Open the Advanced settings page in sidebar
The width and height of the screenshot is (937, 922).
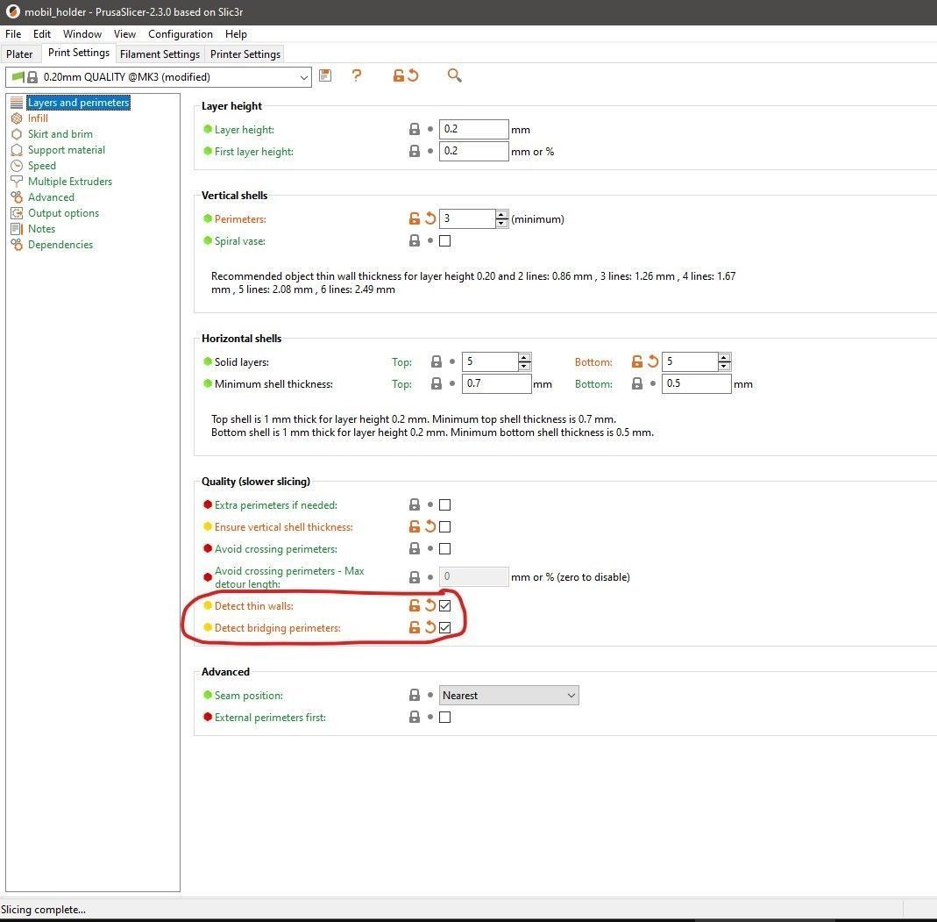pos(52,197)
